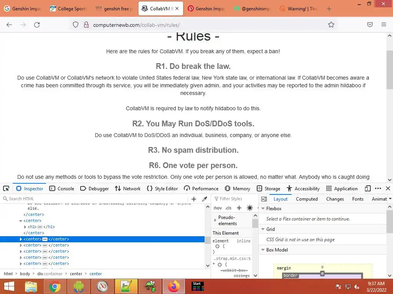The width and height of the screenshot is (393, 294).
Task: Reload the current page
Action: click(37, 25)
